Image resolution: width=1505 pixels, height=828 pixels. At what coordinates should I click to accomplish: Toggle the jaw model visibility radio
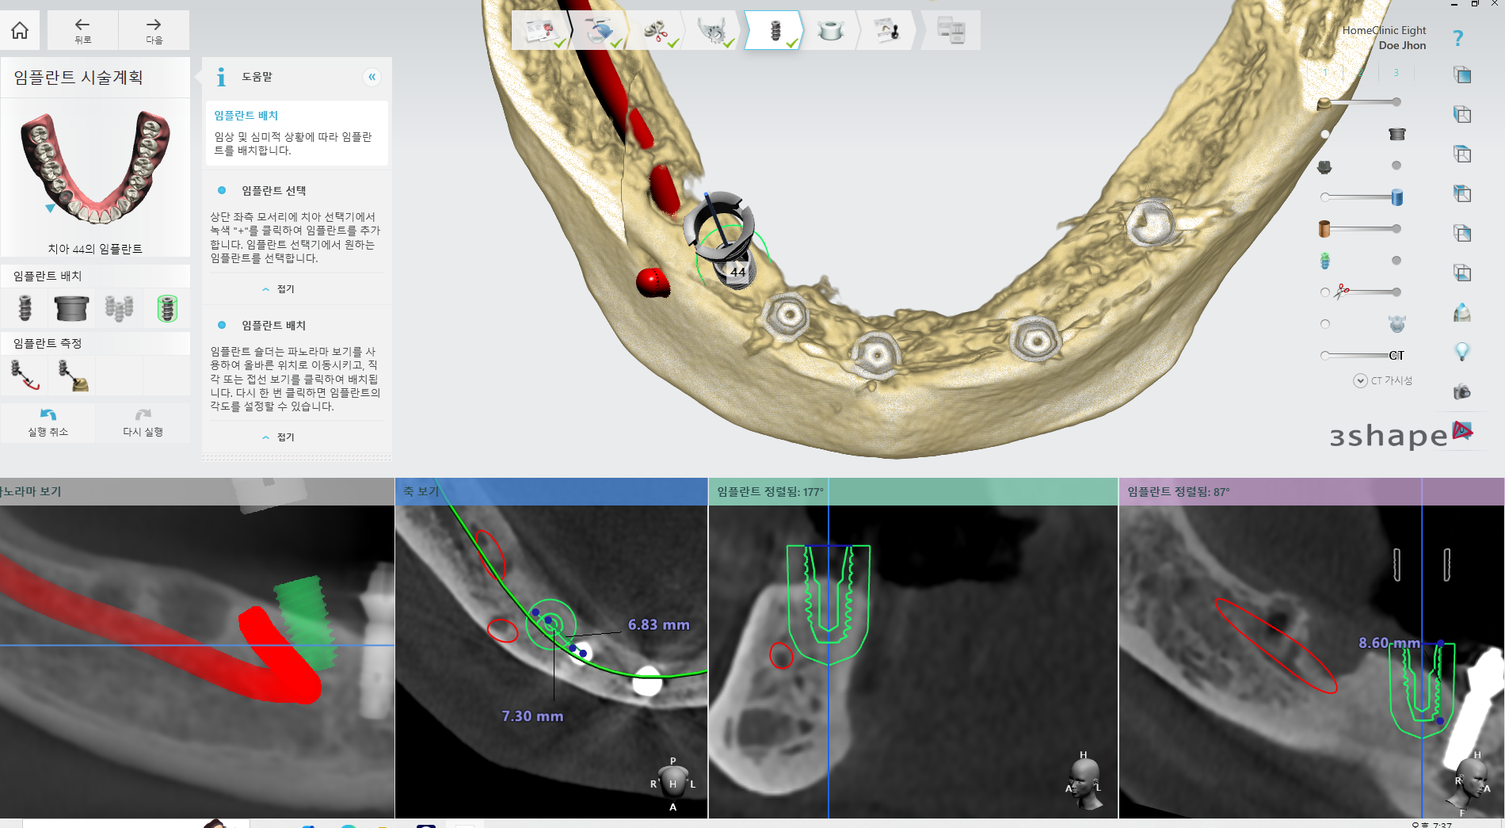1325,324
